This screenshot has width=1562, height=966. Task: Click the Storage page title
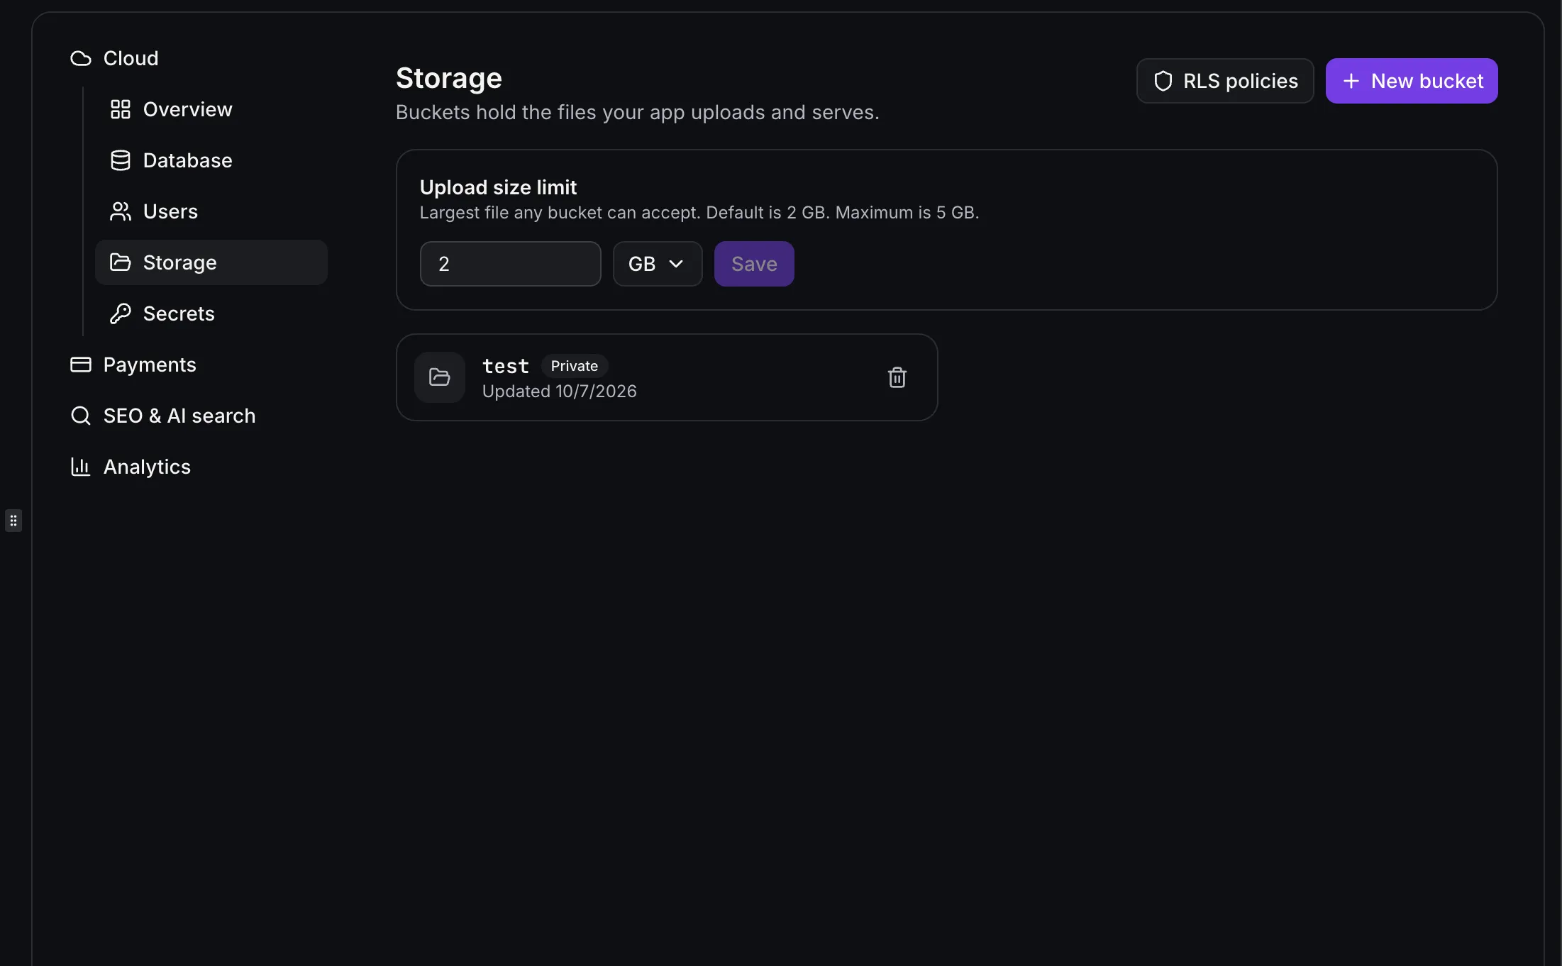(449, 78)
